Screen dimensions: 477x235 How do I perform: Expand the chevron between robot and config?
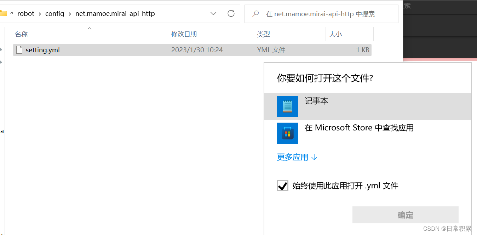40,14
